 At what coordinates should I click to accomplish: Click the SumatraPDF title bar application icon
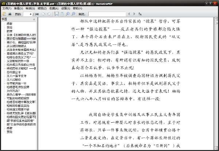(4, 4)
